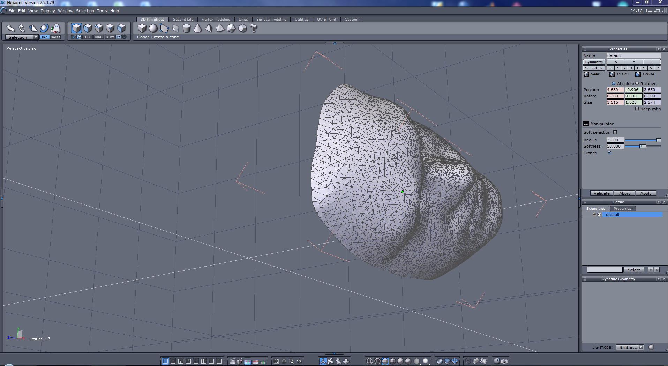Viewport: 668px width, 366px height.
Task: Enable the Keep ratio checkbox
Action: click(637, 109)
